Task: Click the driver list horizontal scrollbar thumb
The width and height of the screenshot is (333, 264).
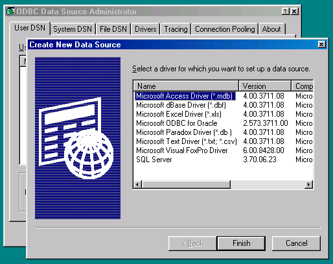Action: pos(186,184)
